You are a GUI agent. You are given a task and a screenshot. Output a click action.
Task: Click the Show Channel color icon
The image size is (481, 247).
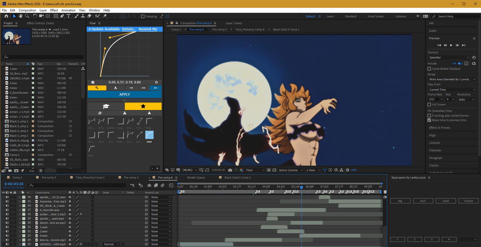[241, 170]
